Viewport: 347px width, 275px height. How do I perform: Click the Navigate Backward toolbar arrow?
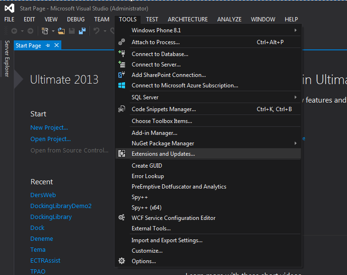[14, 31]
